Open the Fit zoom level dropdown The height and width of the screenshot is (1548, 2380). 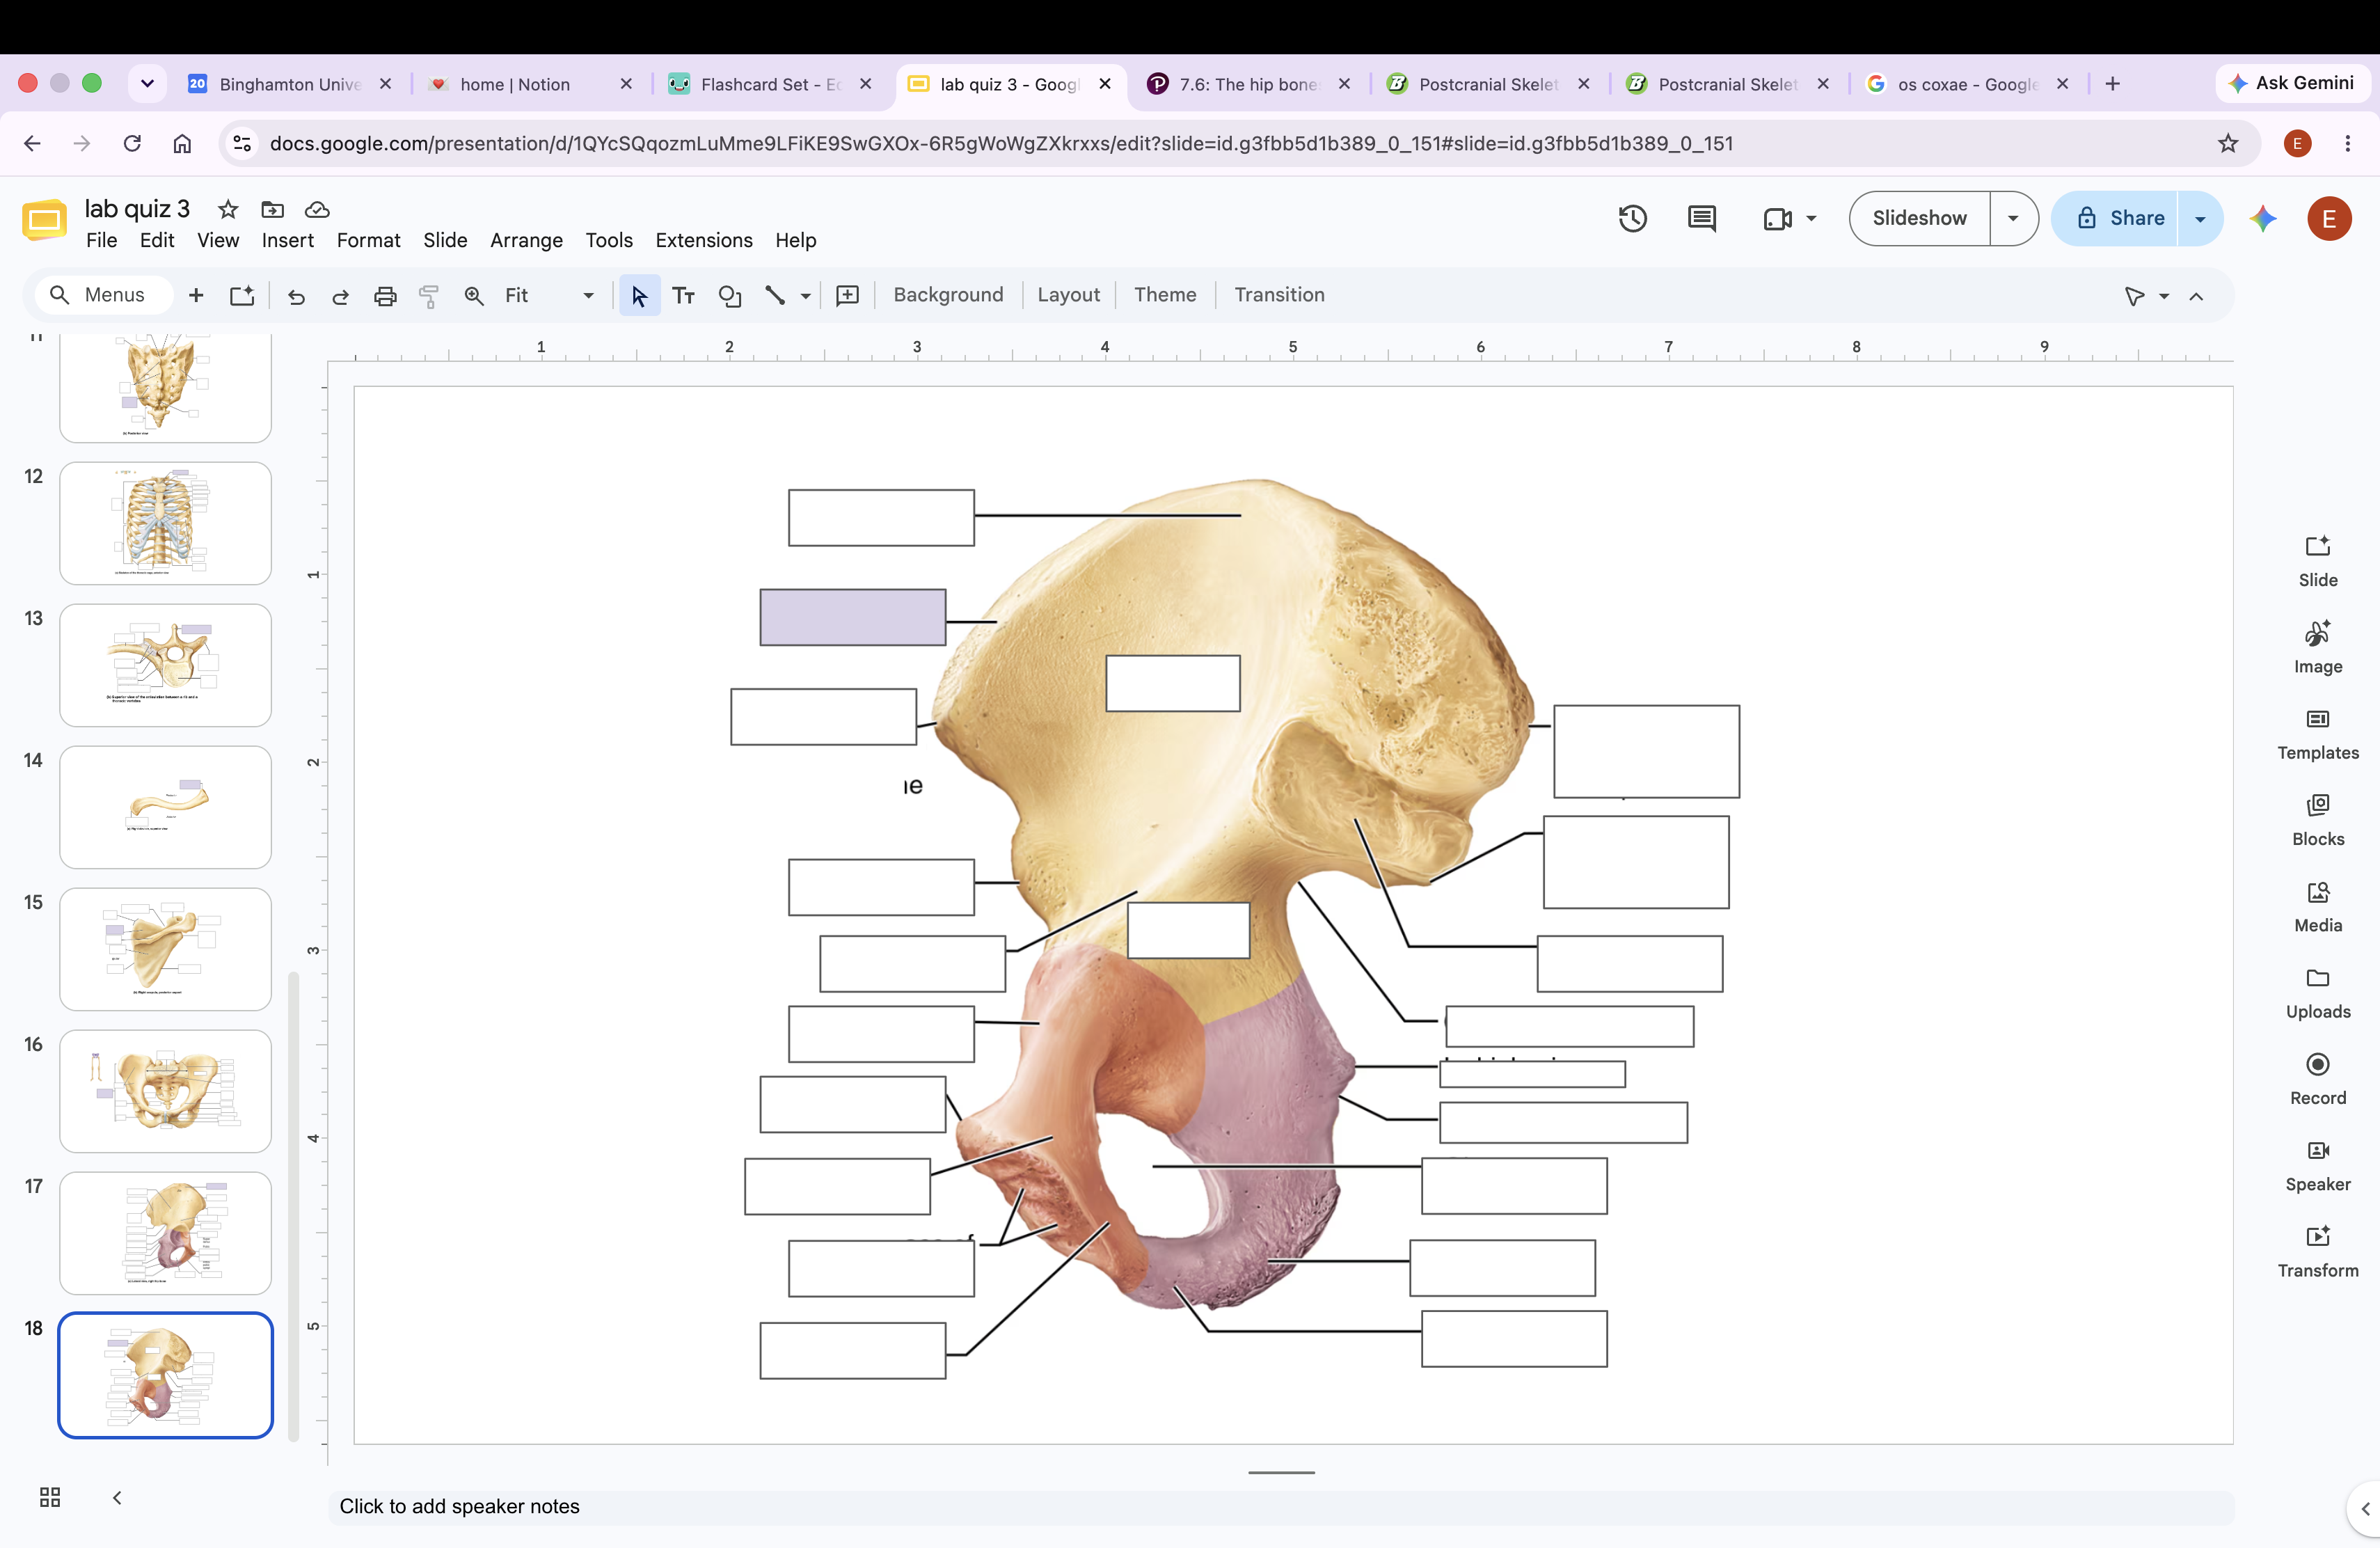click(549, 296)
